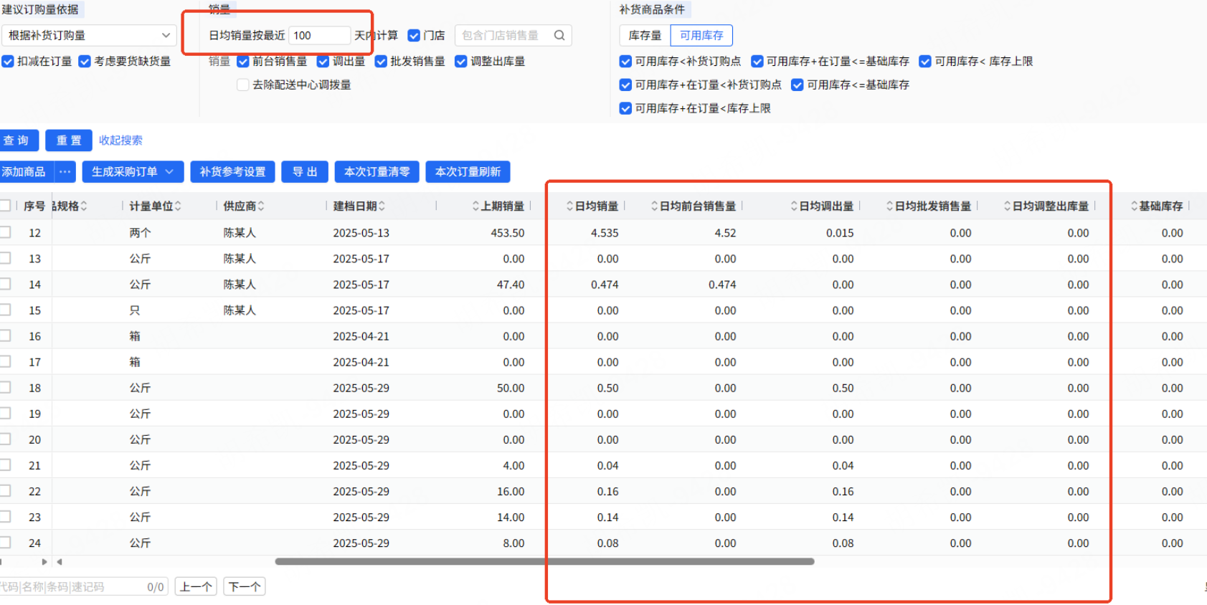Viewport: 1207px width, 605px height.
Task: Click the three-dots more button beside 添加商品
Action: pos(65,172)
